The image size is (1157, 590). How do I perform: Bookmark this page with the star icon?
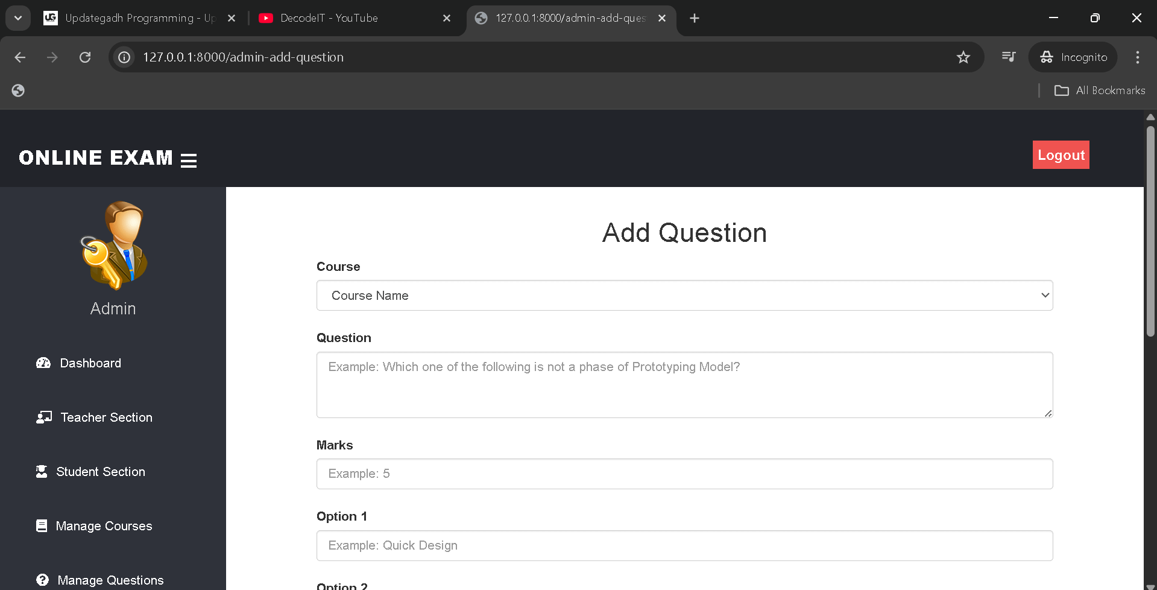click(x=963, y=57)
